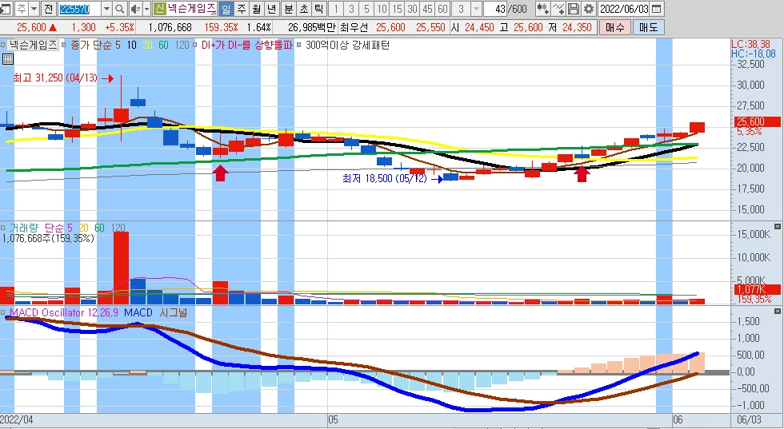The width and height of the screenshot is (784, 429).
Task: Click the DI+가 DI-를 상향돌파 signal legend
Action: tap(246, 45)
